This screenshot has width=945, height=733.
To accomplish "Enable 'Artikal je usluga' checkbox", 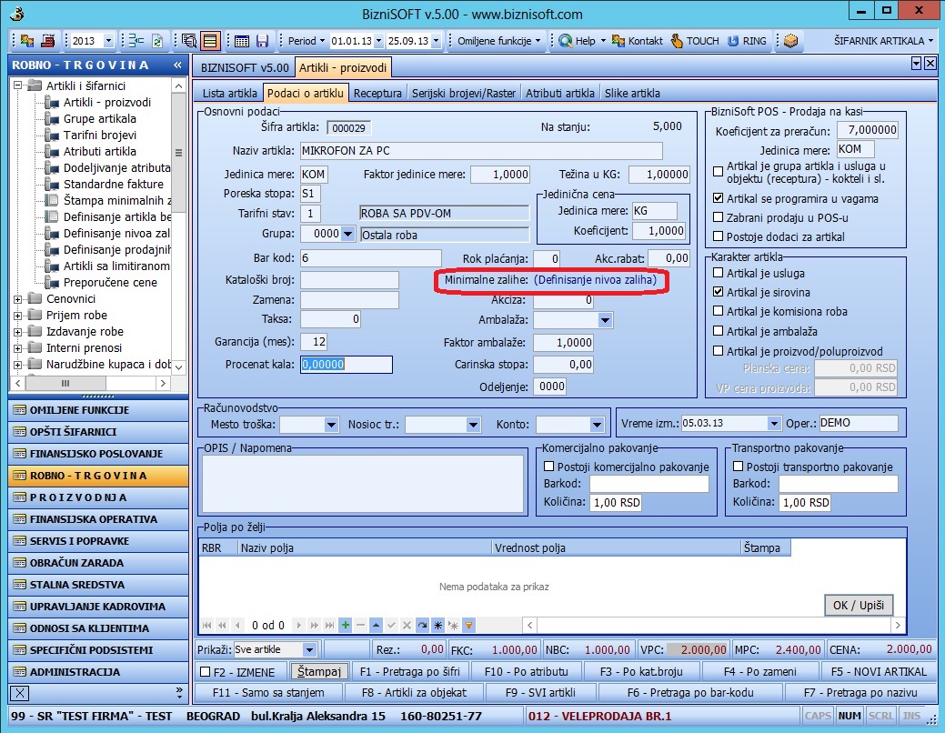I will [x=719, y=273].
